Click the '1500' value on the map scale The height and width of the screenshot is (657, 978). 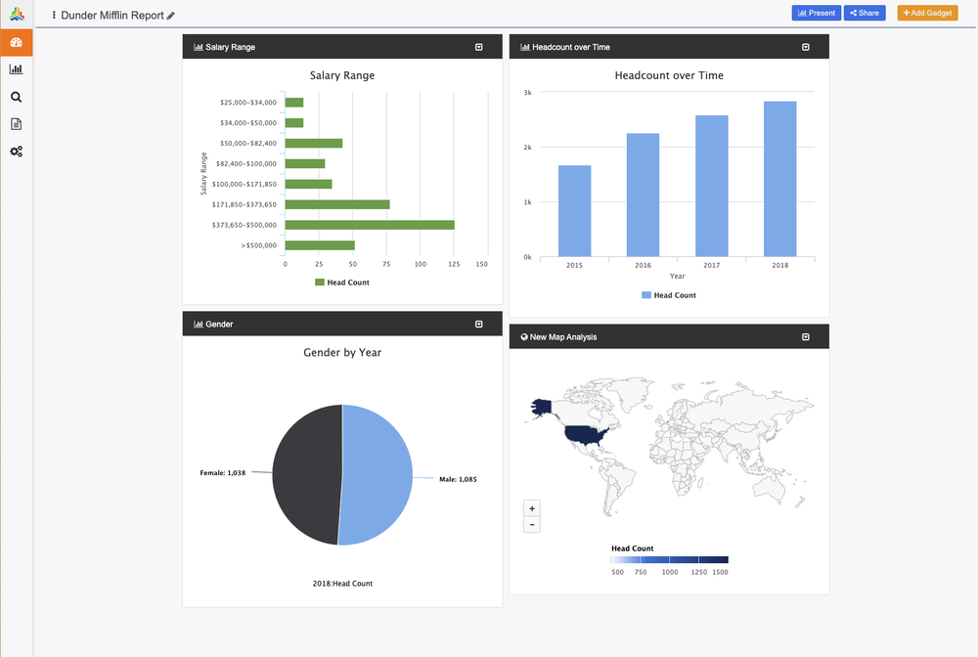pyautogui.click(x=720, y=572)
